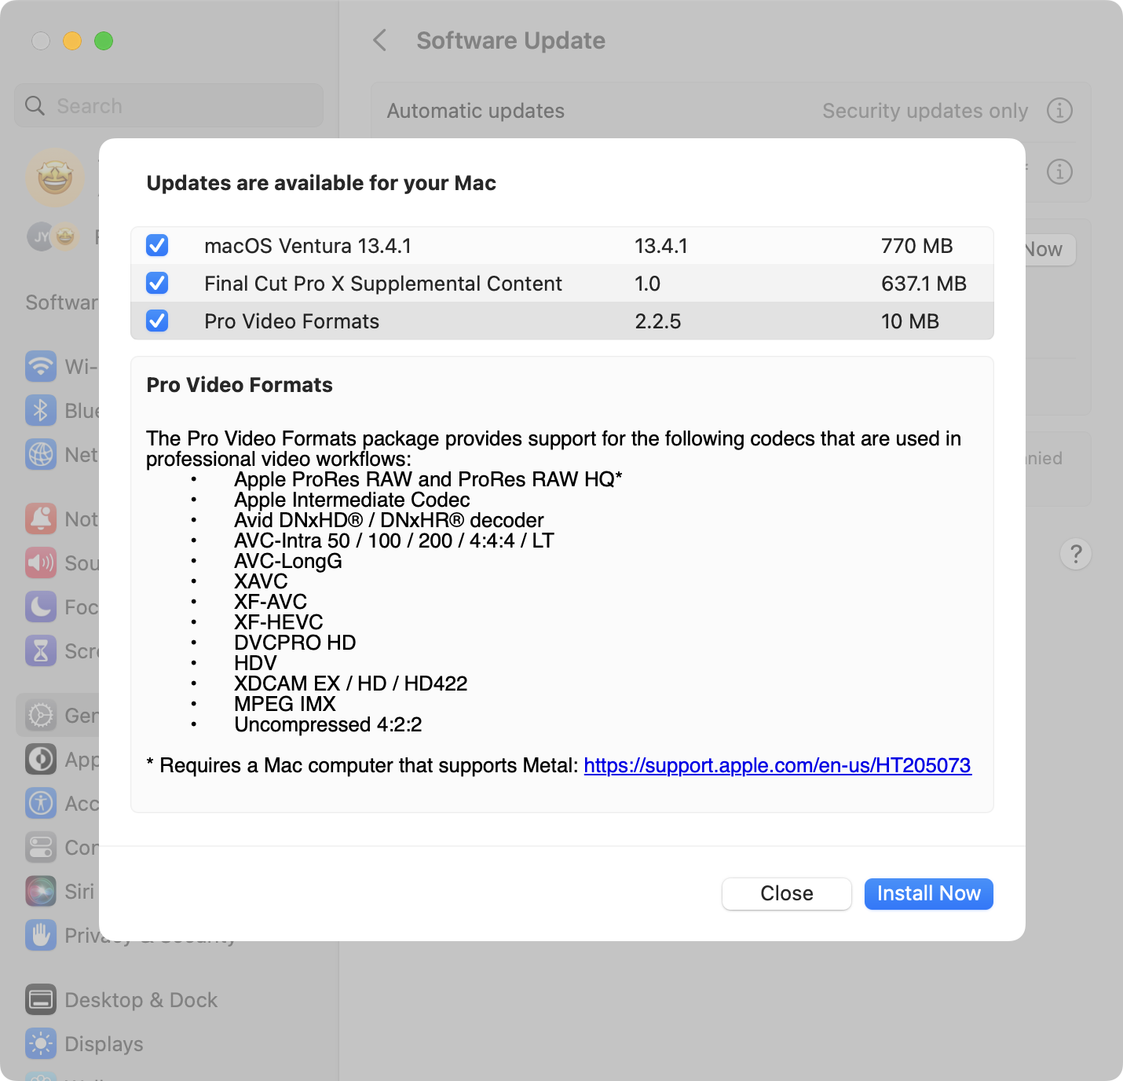
Task: Open Focus moon icon in sidebar
Action: 41,606
